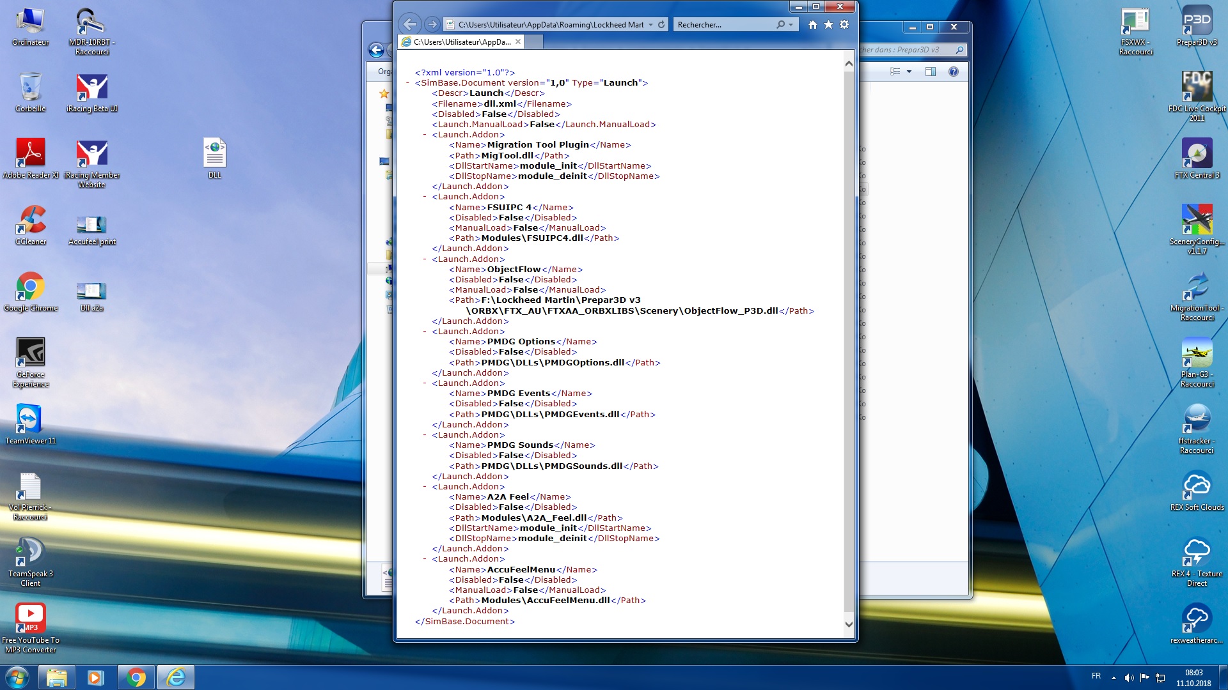1228x690 pixels.
Task: Launch iRacing Beta UI
Action: coord(91,93)
